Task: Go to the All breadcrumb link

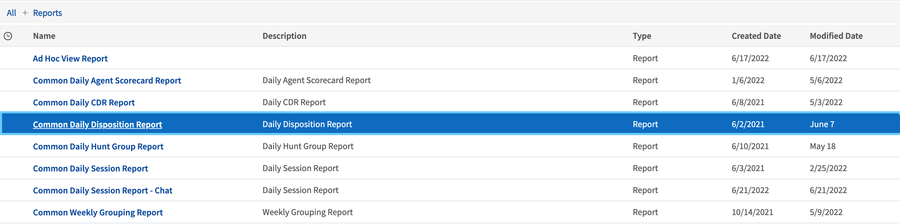Action: (11, 13)
